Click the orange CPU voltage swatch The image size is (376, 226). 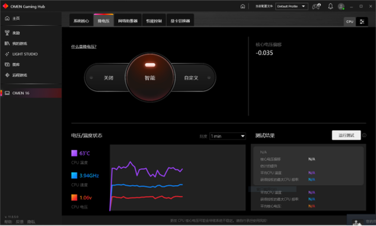point(74,197)
